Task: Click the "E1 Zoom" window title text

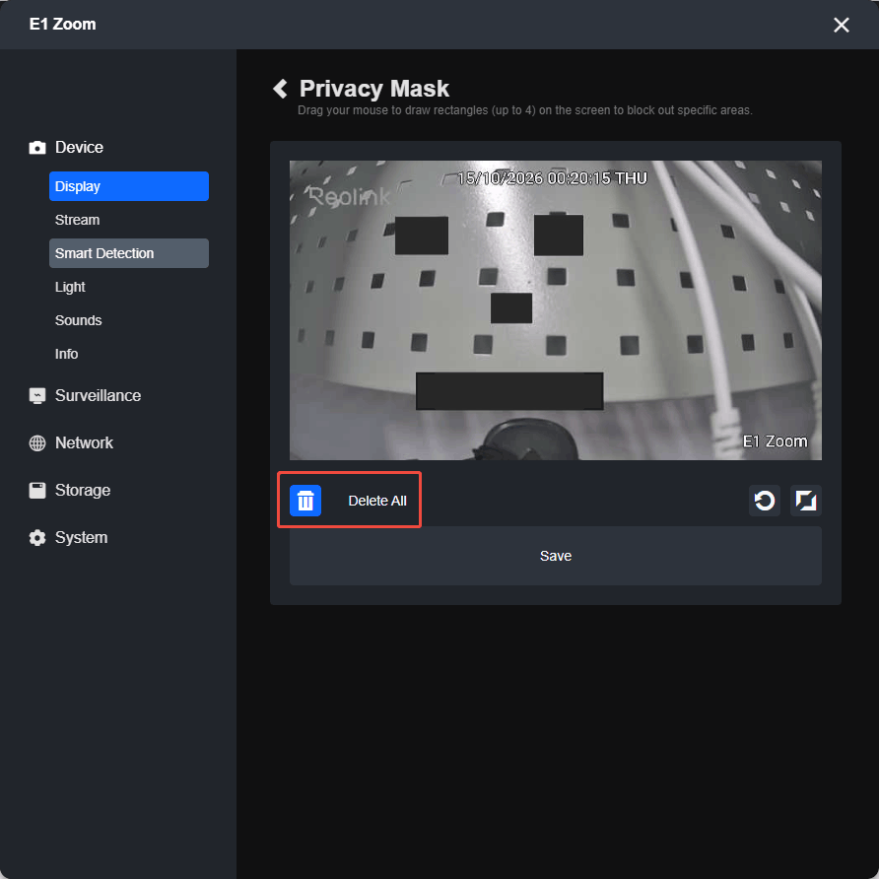Action: pos(63,24)
